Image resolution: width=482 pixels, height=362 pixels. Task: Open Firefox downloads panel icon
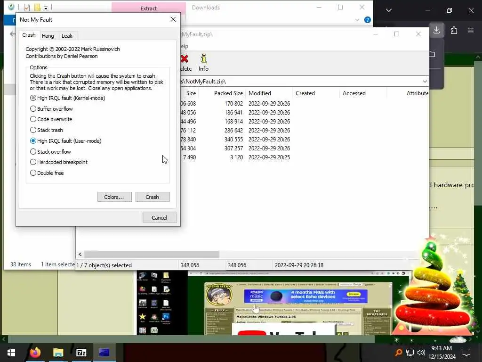[x=436, y=30]
